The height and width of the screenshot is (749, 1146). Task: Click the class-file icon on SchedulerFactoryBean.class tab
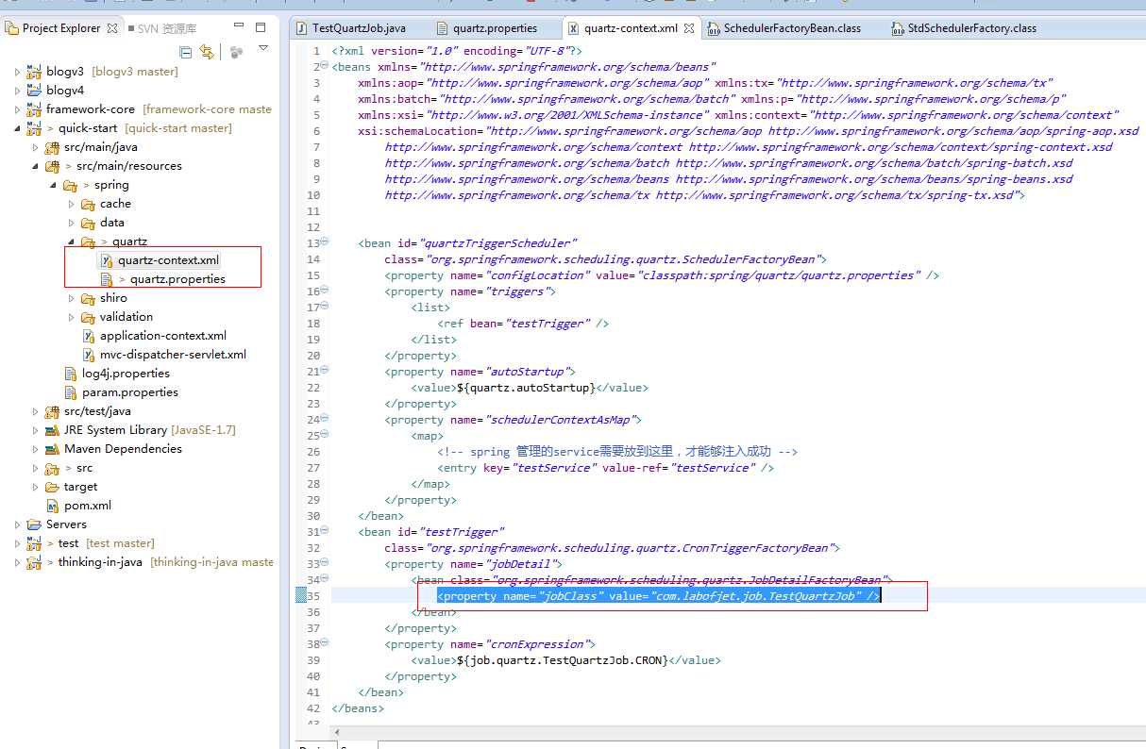(714, 28)
